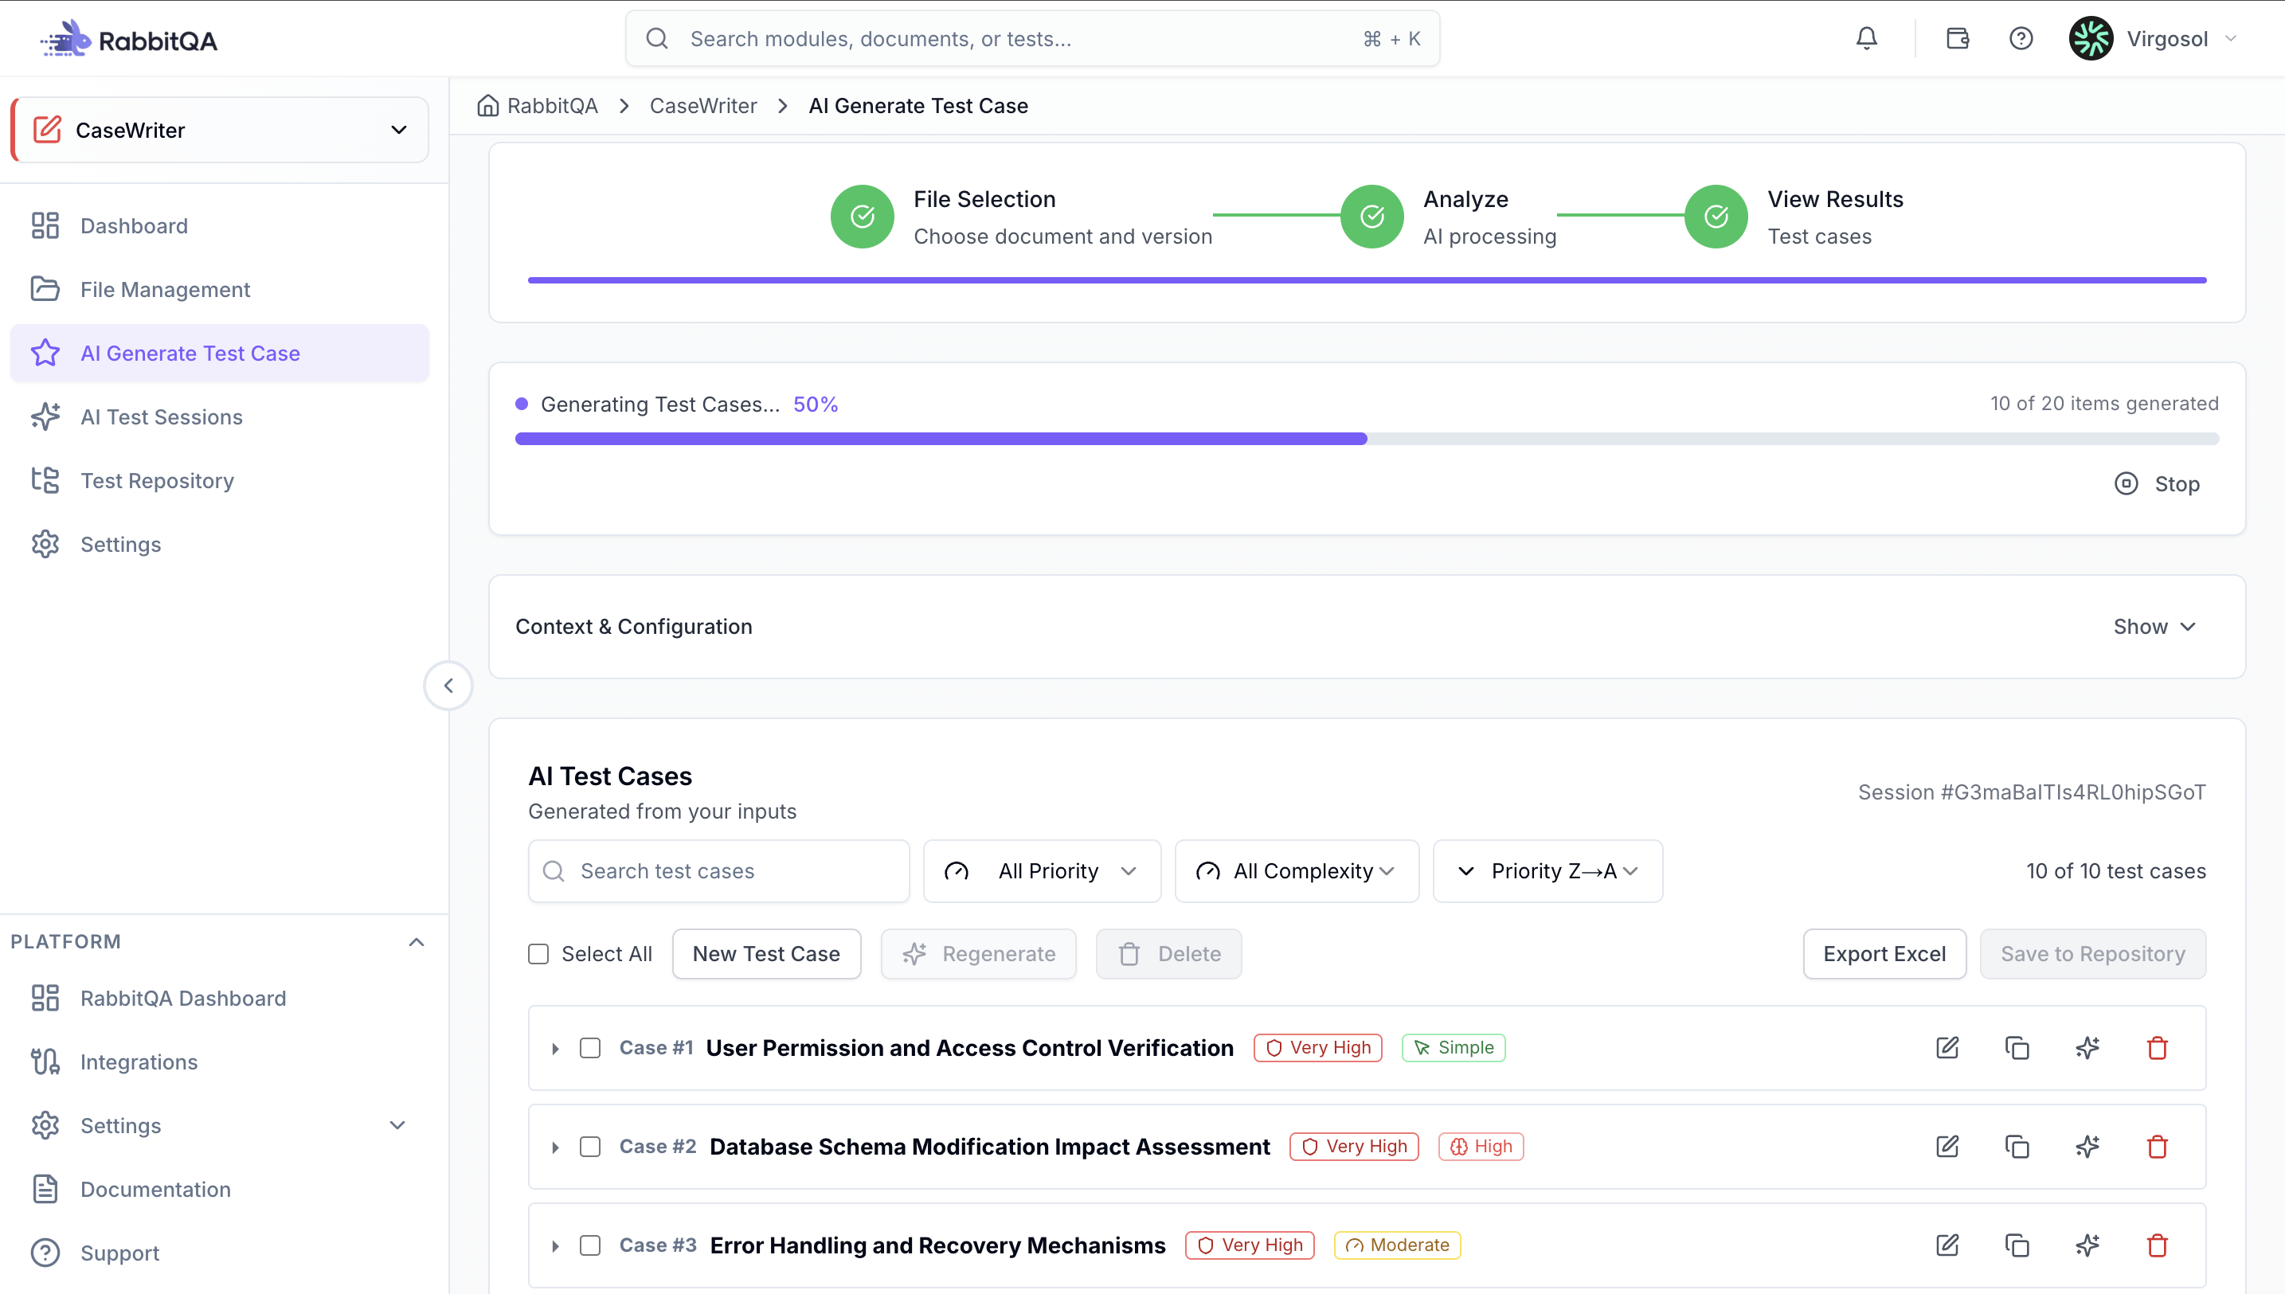2285x1294 pixels.
Task: Click the Virgosol profile avatar
Action: coord(2091,38)
